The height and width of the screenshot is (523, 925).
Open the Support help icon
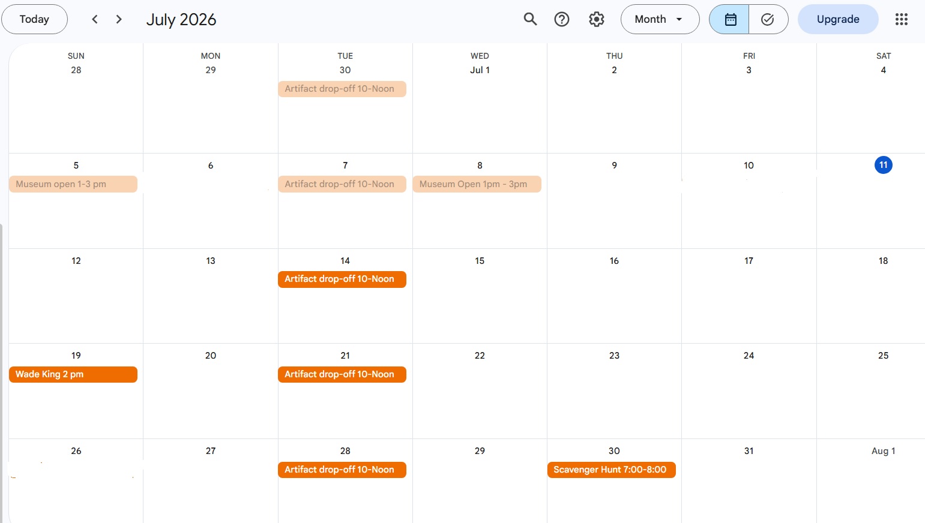[562, 19]
